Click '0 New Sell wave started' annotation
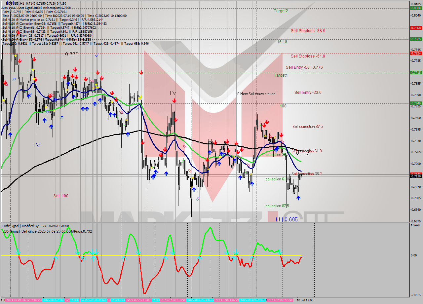This screenshot has height=304, width=423. coord(256,94)
